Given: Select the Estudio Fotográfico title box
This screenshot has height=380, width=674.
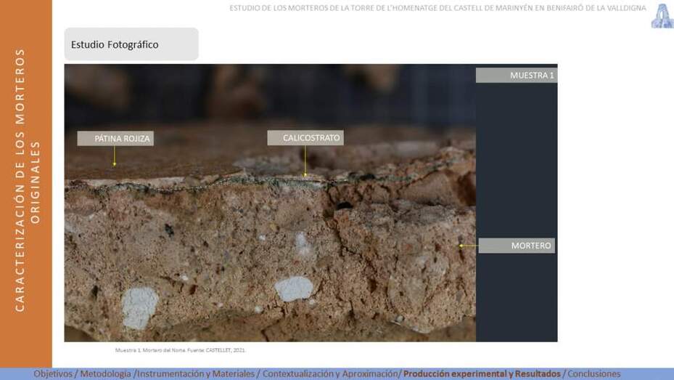Looking at the screenshot, I should pos(131,44).
